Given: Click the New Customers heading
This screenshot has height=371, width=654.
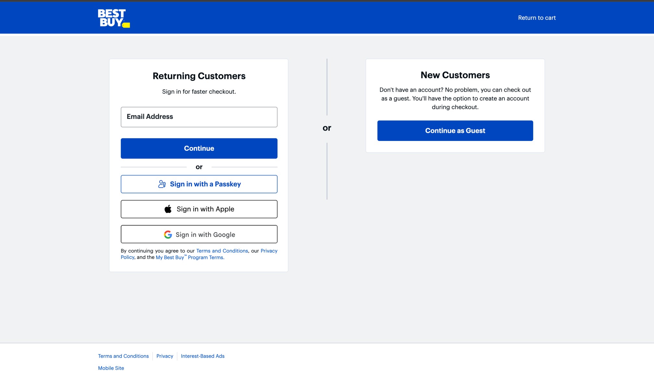Looking at the screenshot, I should (x=455, y=75).
